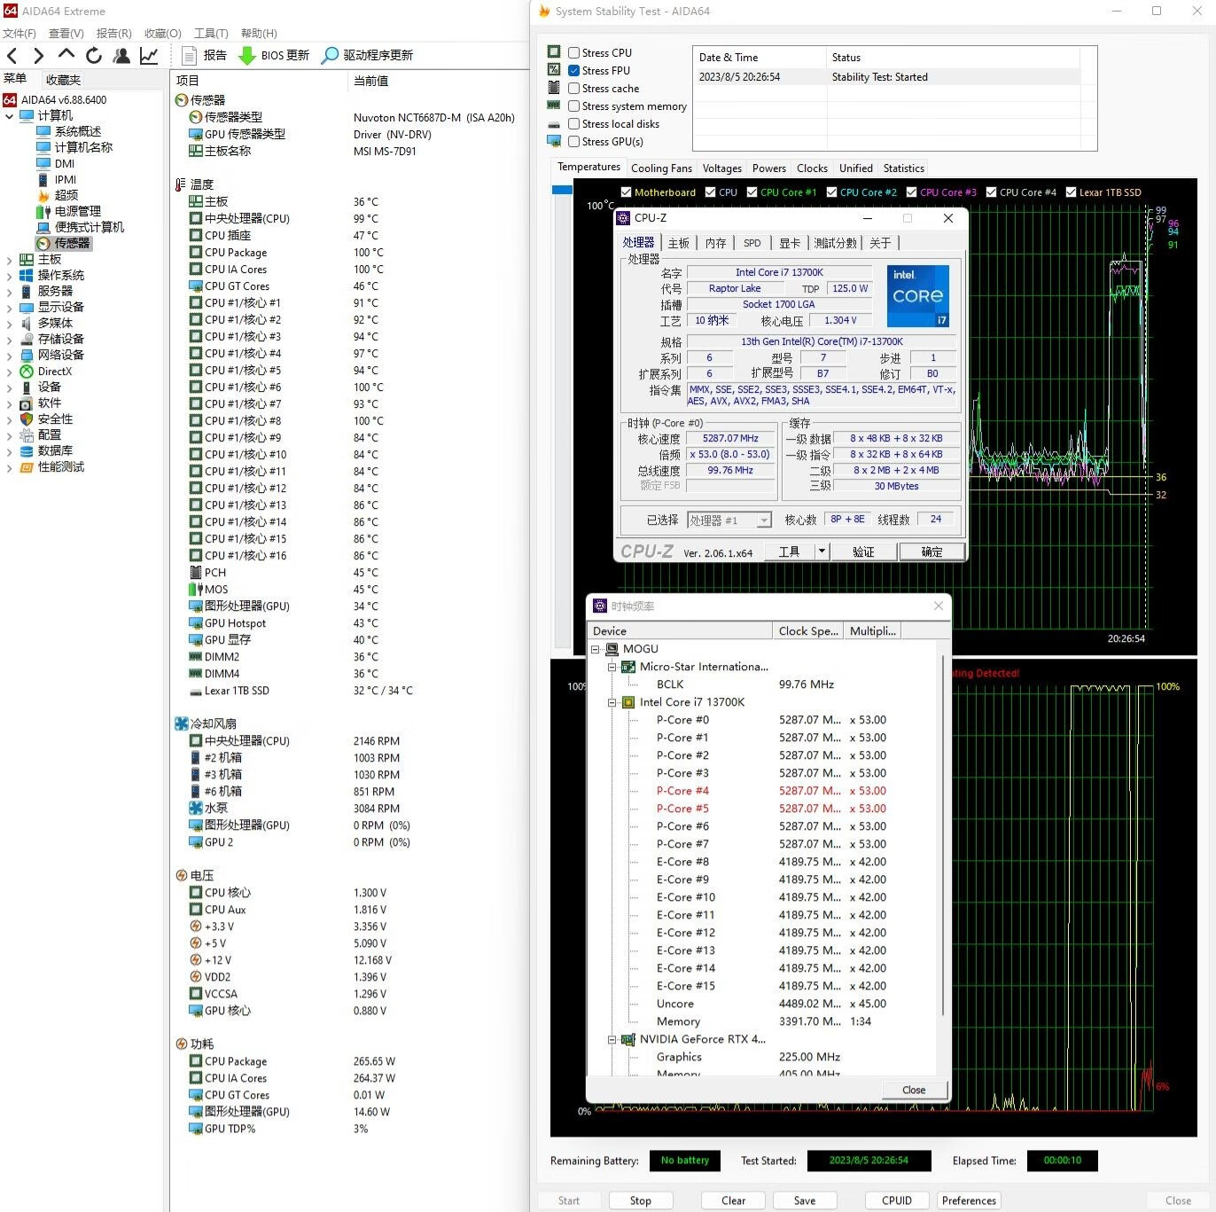Image resolution: width=1216 pixels, height=1212 pixels.
Task: Open CPUID panel button
Action: coord(897,1200)
